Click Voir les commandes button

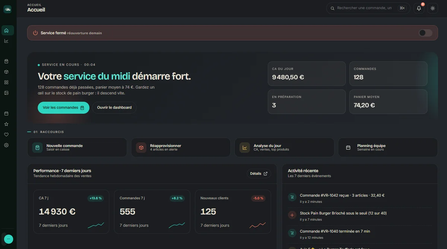click(x=63, y=108)
